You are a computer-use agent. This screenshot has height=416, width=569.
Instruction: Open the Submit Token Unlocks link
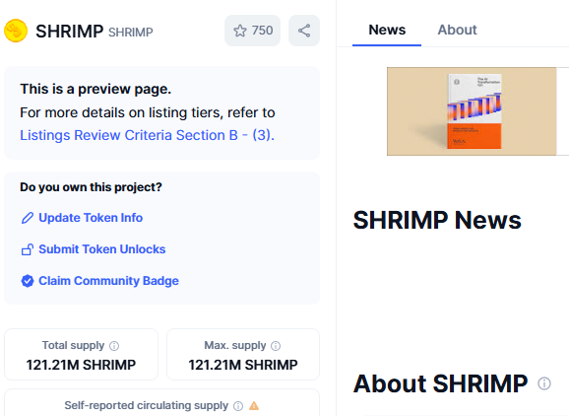[x=102, y=249]
